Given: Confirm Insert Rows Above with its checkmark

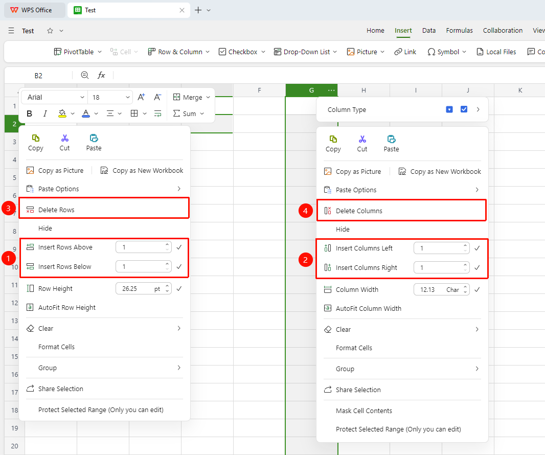Looking at the screenshot, I should point(179,247).
